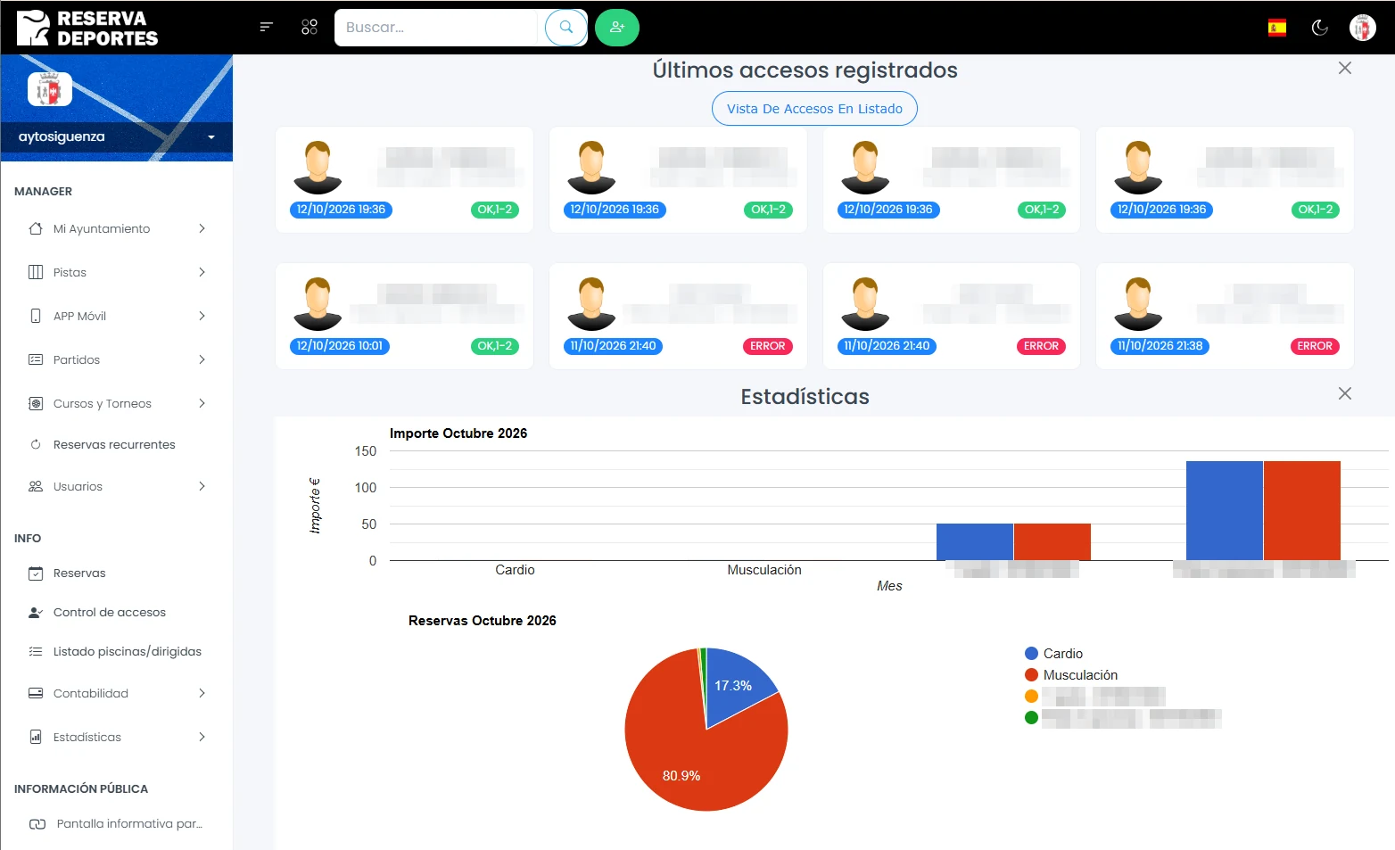
Task: Click the Partidos sidebar icon
Action: (36, 359)
